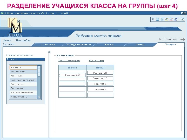Click the fourth student card in химия column
Screen dimensions: 187x140
pyautogui.click(x=100, y=89)
